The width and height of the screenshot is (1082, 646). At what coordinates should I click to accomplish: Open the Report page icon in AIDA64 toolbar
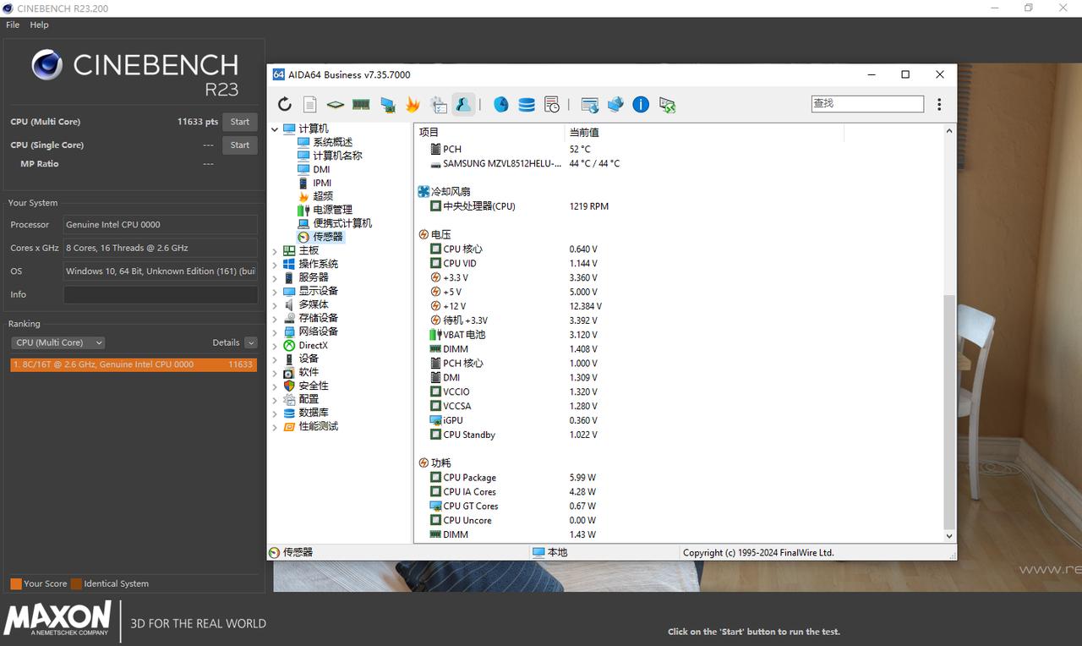[310, 104]
